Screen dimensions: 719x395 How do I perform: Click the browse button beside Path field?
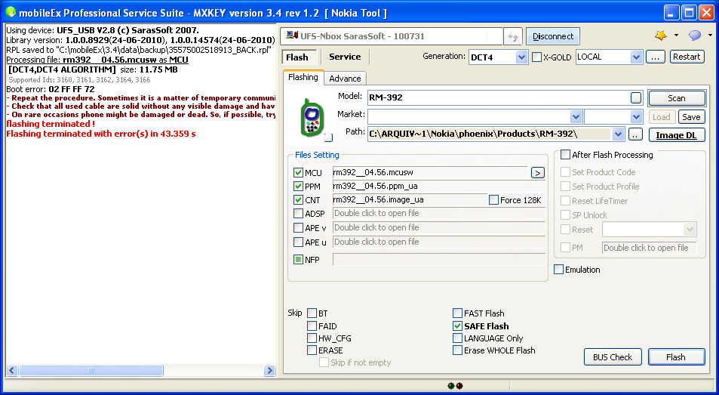[x=635, y=134]
